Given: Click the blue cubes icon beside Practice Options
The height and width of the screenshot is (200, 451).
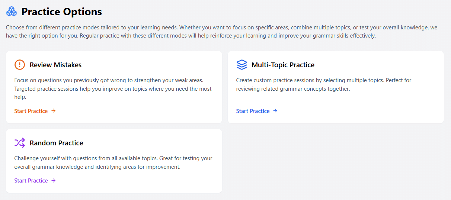Looking at the screenshot, I should click(x=12, y=12).
